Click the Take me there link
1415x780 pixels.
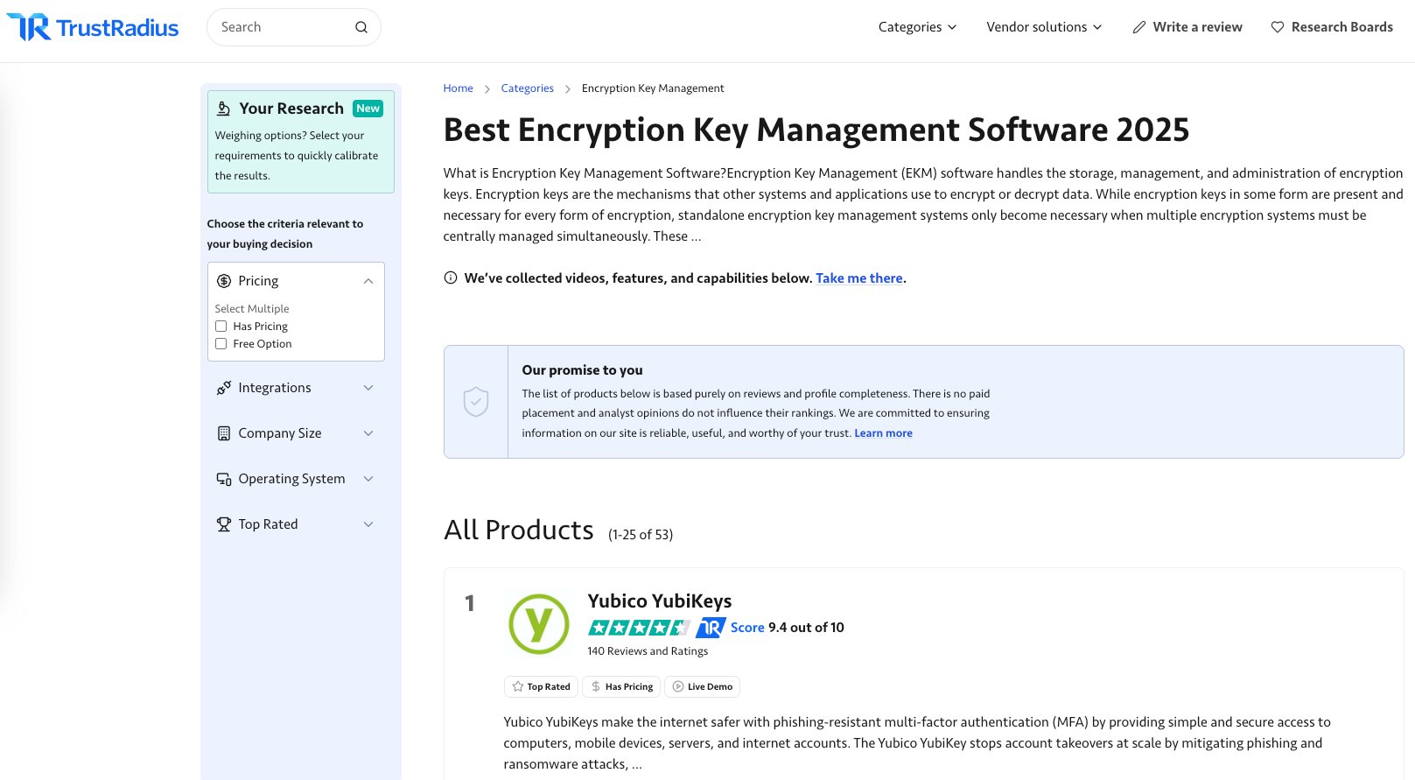859,278
